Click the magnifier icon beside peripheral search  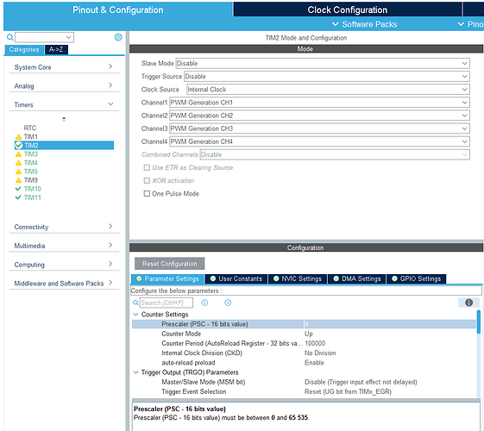point(9,37)
